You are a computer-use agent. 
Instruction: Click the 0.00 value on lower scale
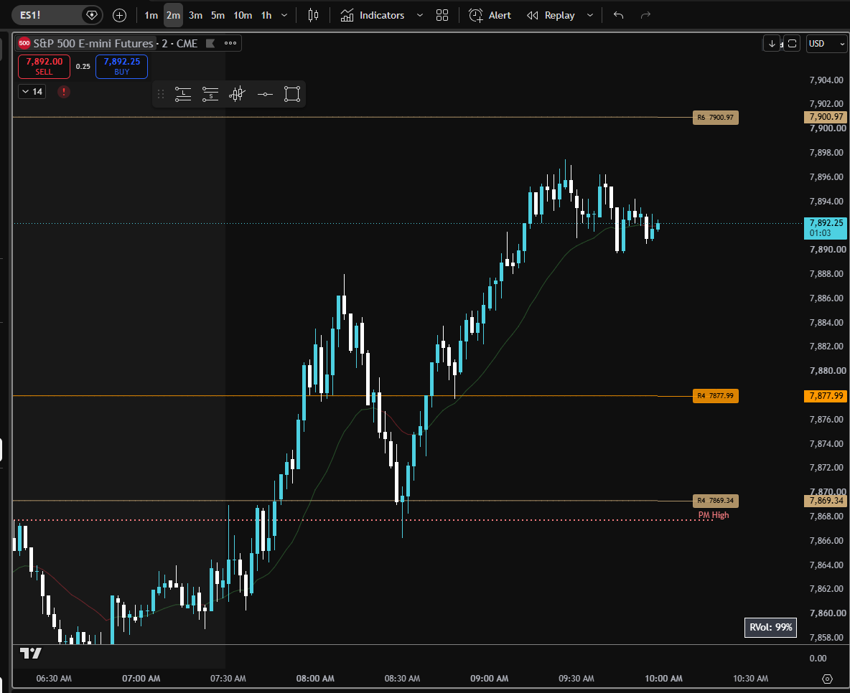click(x=818, y=659)
